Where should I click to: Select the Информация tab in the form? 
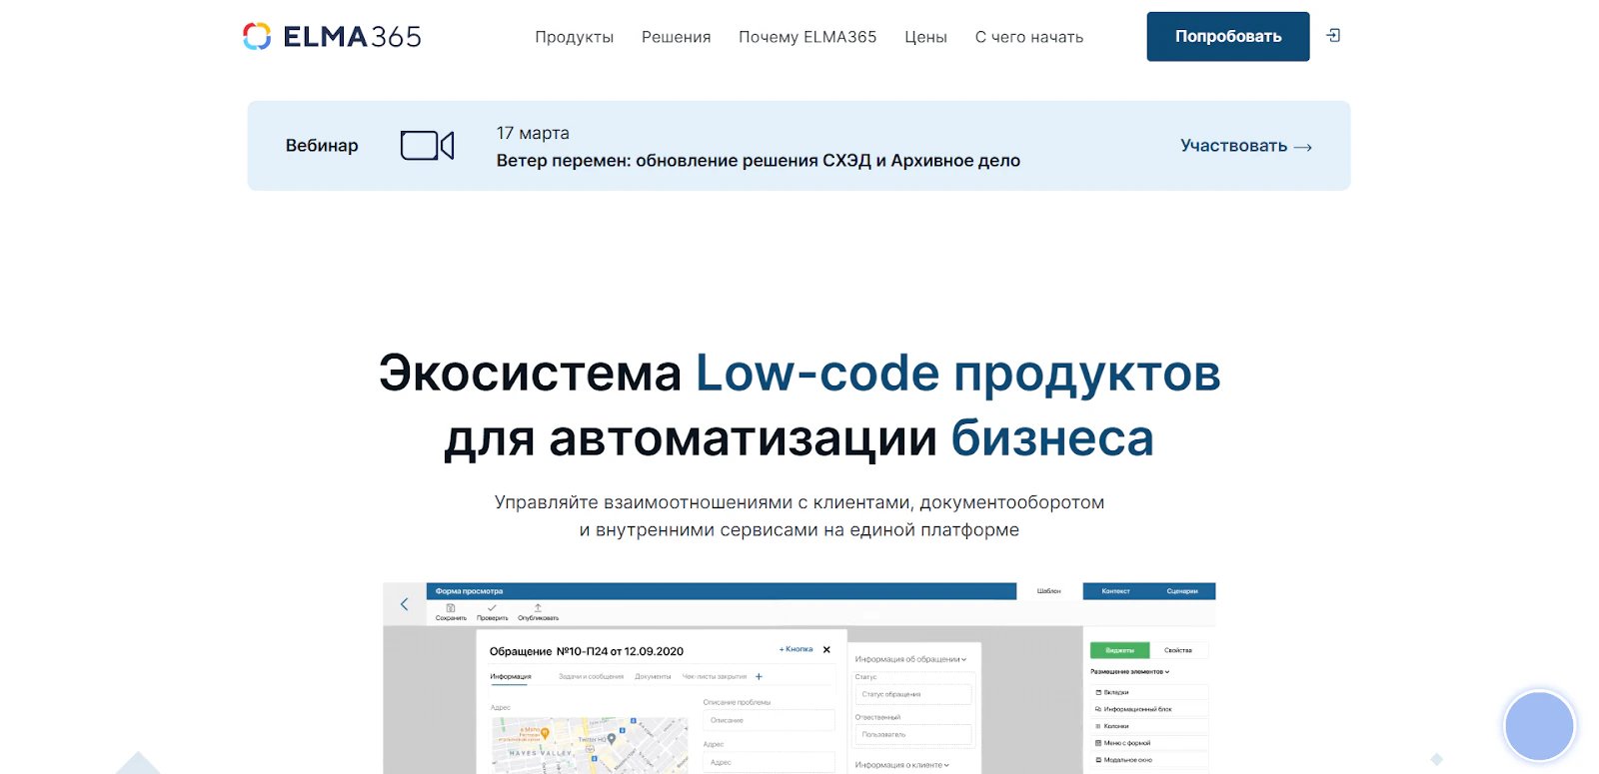(x=511, y=677)
